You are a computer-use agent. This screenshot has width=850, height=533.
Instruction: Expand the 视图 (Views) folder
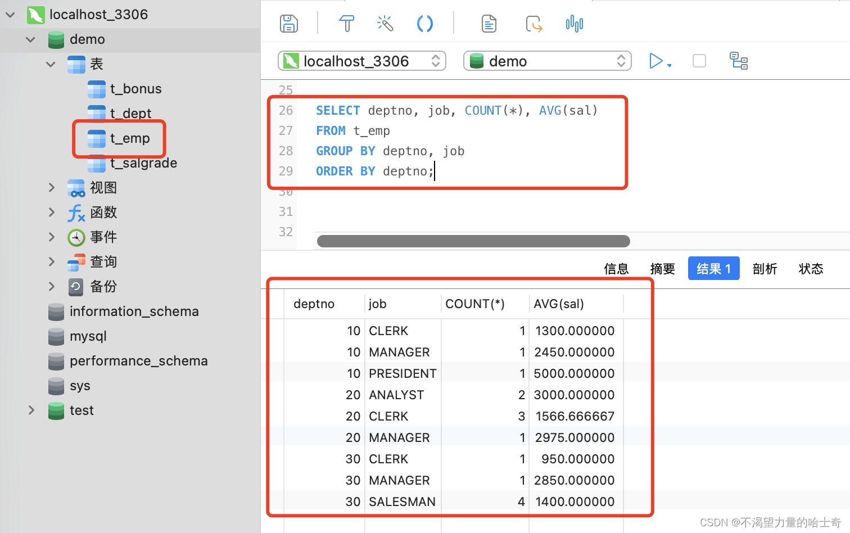pos(52,188)
